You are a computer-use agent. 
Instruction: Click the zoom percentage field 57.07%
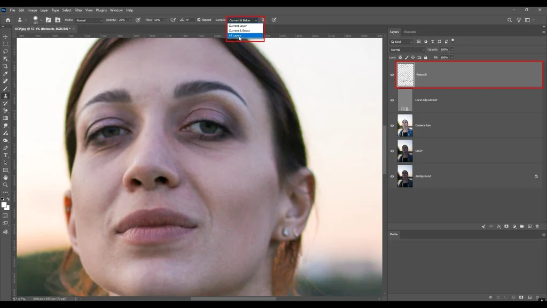19,299
